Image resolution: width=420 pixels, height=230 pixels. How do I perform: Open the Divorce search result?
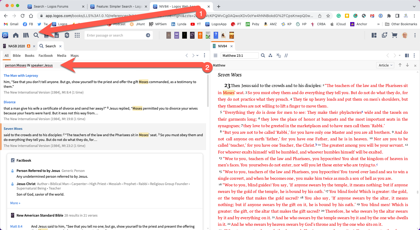[x=9, y=102]
